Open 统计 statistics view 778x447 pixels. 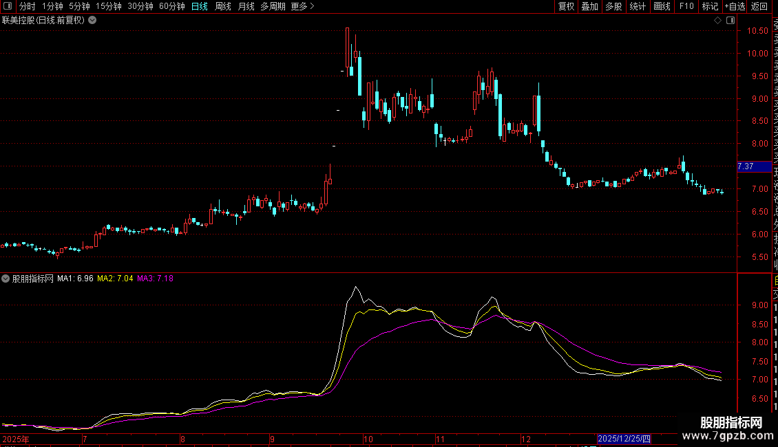(x=638, y=7)
